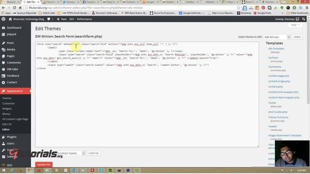Screen dimensions: 310x174
Task: Open the DW Minion theme dropdown
Action: coord(277,37)
